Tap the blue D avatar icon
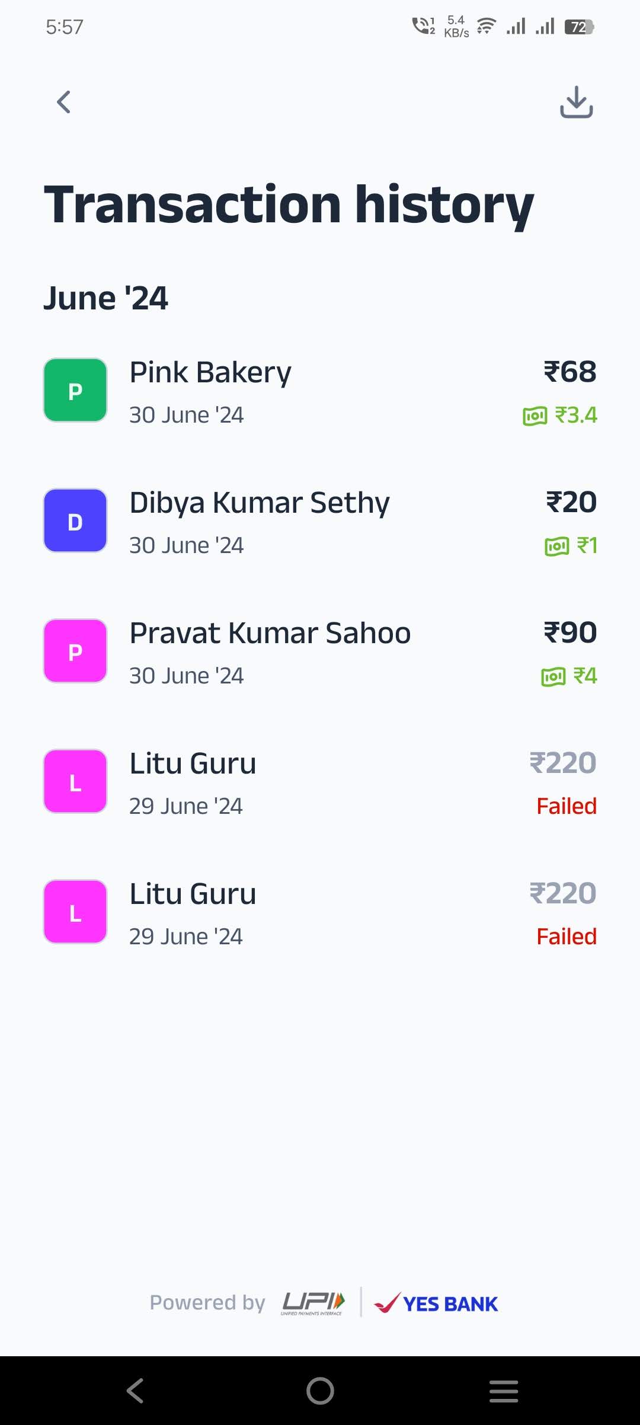640x1425 pixels. pyautogui.click(x=75, y=520)
